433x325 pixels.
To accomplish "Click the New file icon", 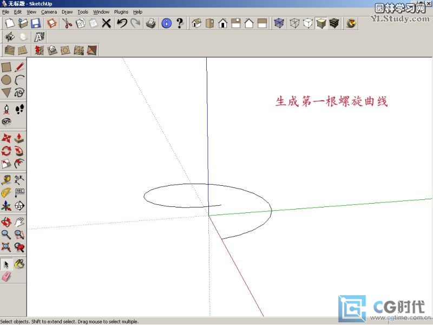I will point(10,23).
